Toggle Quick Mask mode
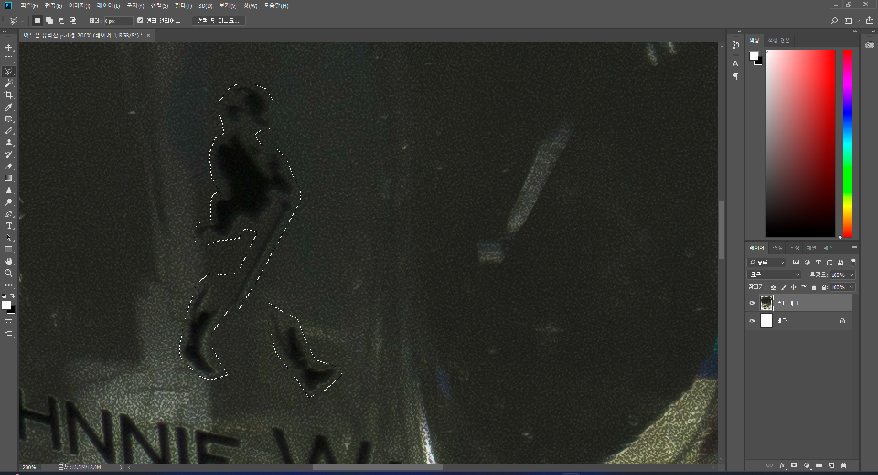This screenshot has height=475, width=878. point(9,322)
